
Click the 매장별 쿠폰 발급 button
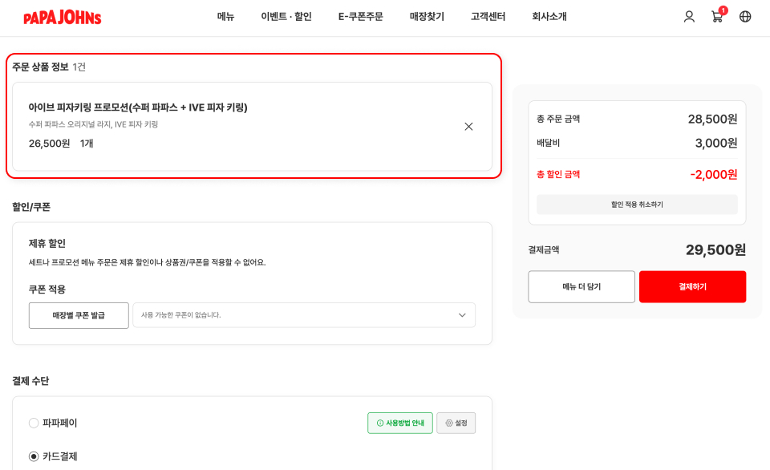(x=79, y=315)
